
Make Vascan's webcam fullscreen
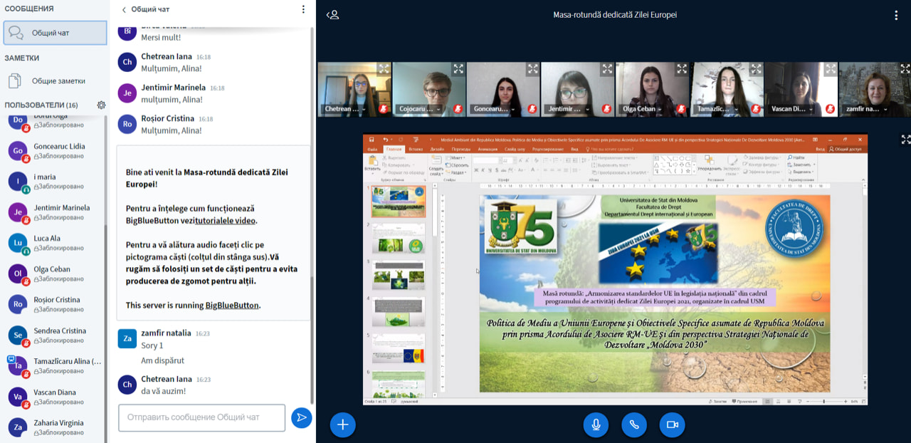tap(831, 69)
